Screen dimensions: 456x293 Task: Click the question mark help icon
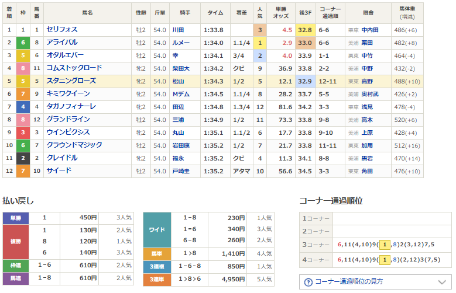tap(308, 282)
